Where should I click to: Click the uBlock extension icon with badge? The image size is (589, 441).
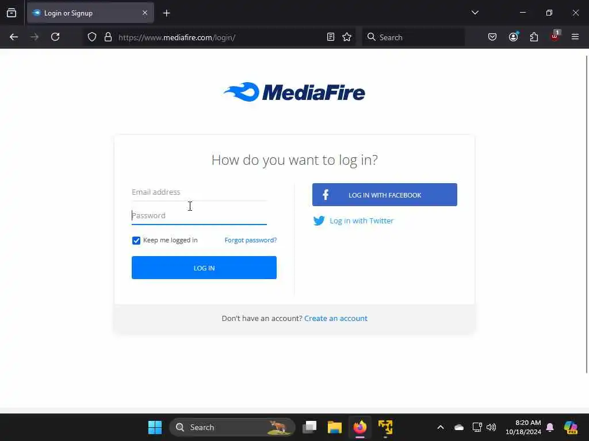click(555, 36)
